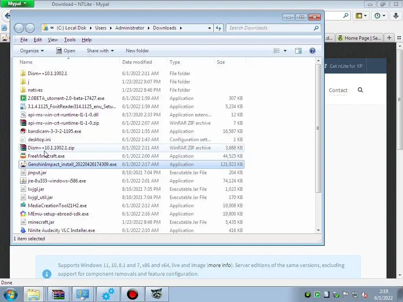The image size is (403, 302).
Task: Click the volume muted tray icon
Action: pyautogui.click(x=364, y=295)
